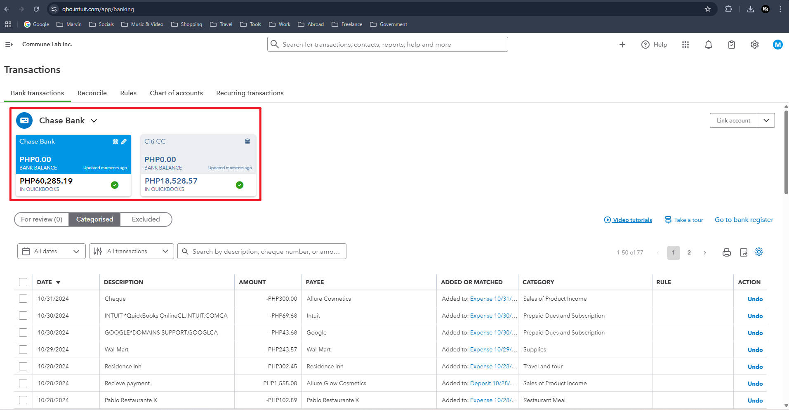Click the bank icon on Chase Bank card

(x=115, y=141)
